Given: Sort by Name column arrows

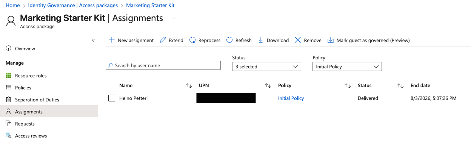Looking at the screenshot, I should tap(189, 86).
